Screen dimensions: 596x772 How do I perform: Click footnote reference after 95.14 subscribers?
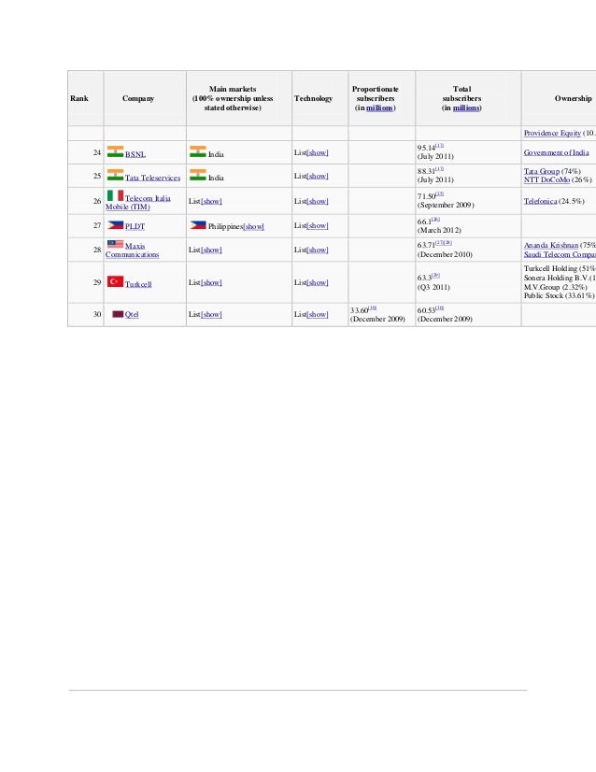(x=439, y=145)
